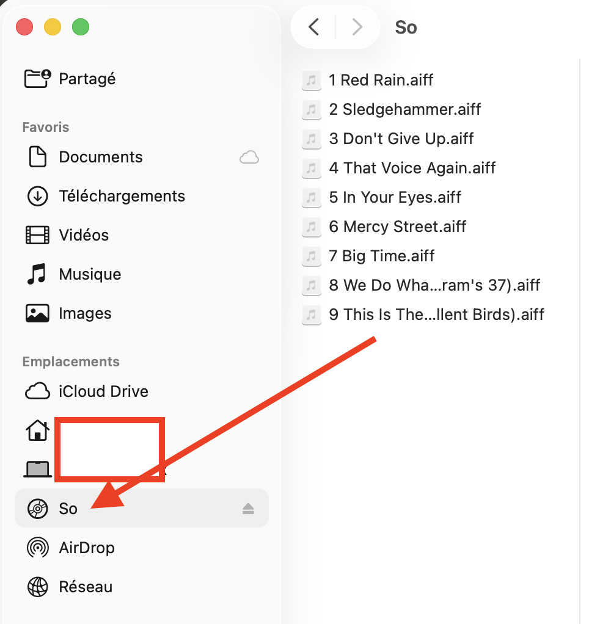The image size is (589, 624).
Task: Select the file name 6 Mercy Street.aiff
Action: tap(397, 227)
